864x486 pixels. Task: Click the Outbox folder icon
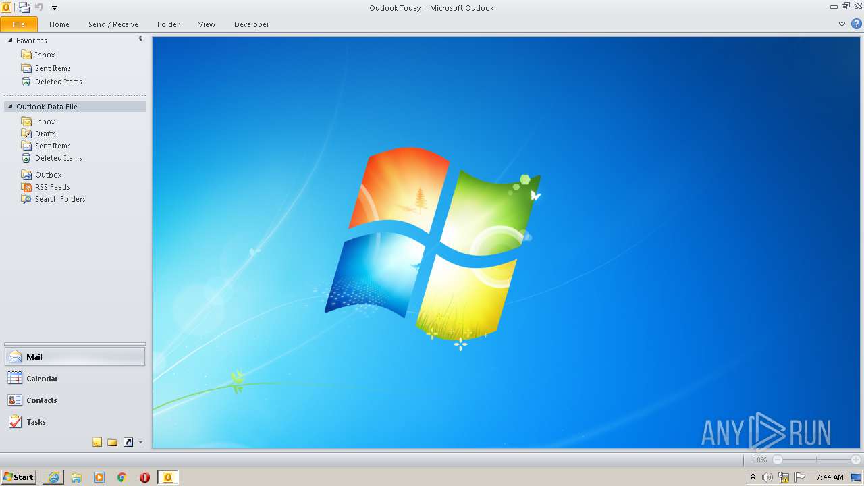[26, 175]
